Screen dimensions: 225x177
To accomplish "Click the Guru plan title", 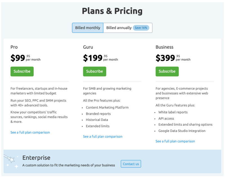I will [x=88, y=47].
